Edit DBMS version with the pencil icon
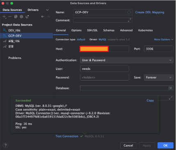 [x=66, y=106]
